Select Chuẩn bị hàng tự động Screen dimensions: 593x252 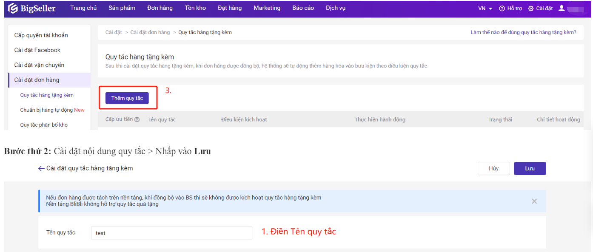[x=52, y=110]
